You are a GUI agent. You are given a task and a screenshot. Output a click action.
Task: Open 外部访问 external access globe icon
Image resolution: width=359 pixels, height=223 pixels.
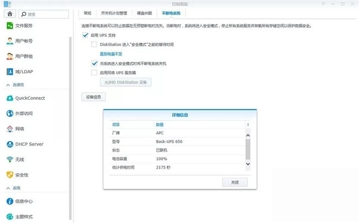click(10, 113)
